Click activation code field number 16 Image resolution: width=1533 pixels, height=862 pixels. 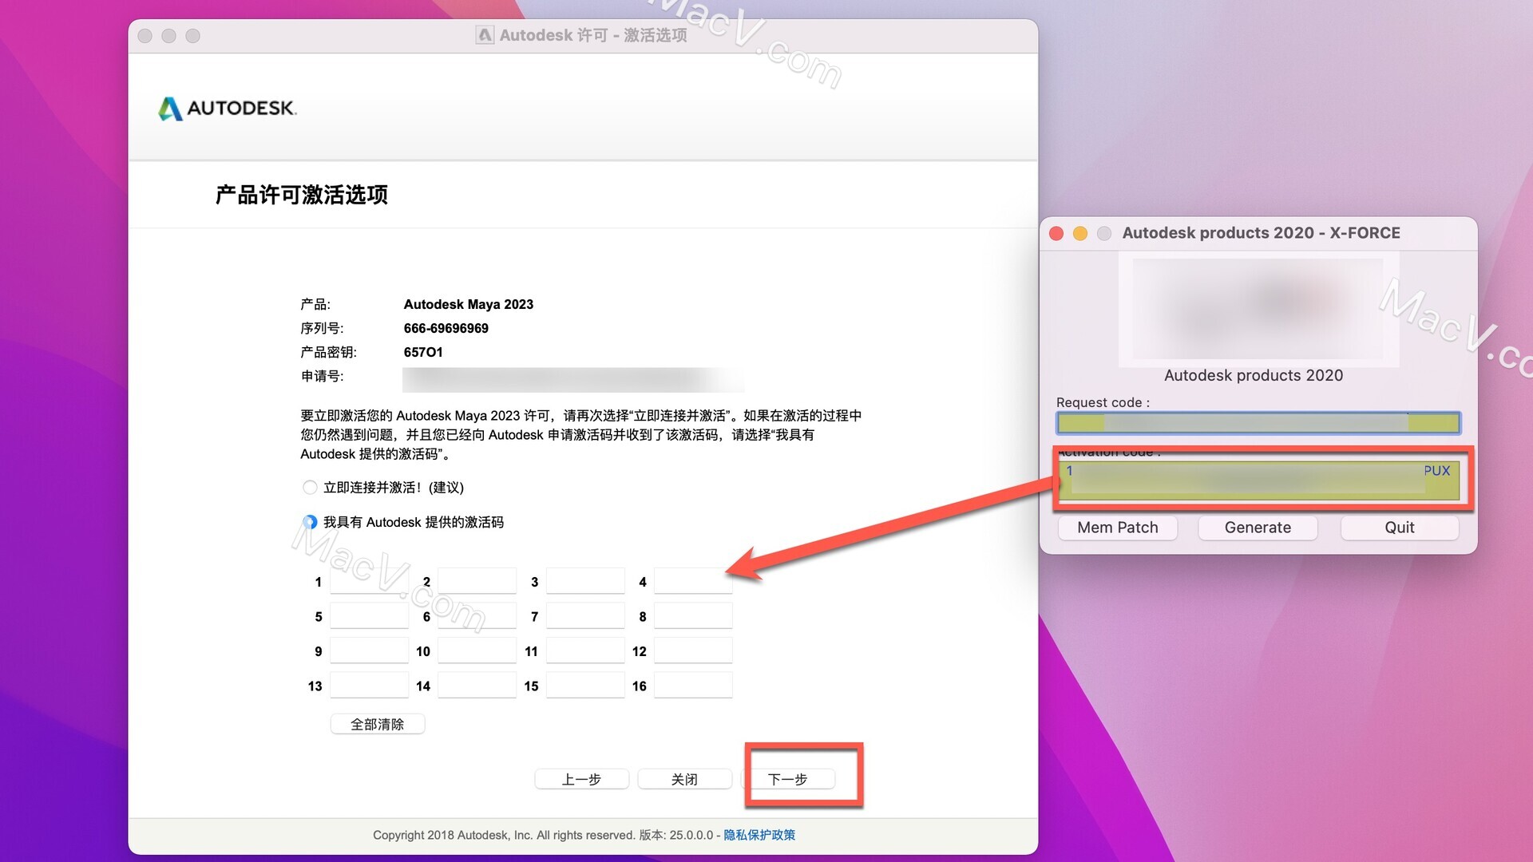pyautogui.click(x=693, y=685)
